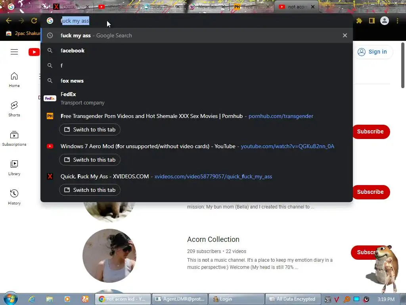The width and height of the screenshot is (406, 305).
Task: Open History in the YouTube sidebar
Action: click(x=14, y=197)
